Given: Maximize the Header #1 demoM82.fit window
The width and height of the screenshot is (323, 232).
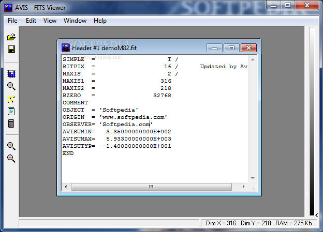Looking at the screenshot, I should pos(231,48).
